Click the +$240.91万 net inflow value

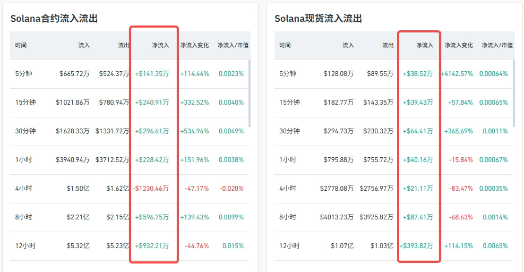pos(152,103)
